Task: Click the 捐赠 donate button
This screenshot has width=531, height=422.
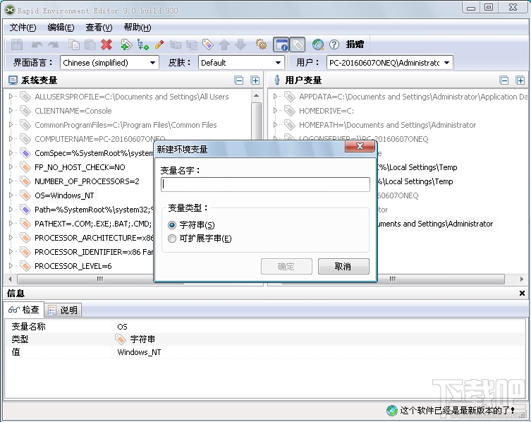Action: pyautogui.click(x=355, y=44)
